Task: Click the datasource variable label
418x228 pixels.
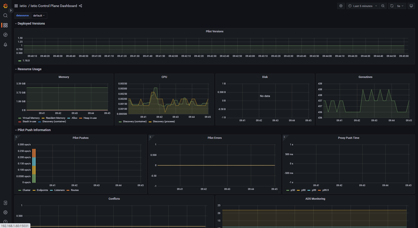Action: coord(22,16)
